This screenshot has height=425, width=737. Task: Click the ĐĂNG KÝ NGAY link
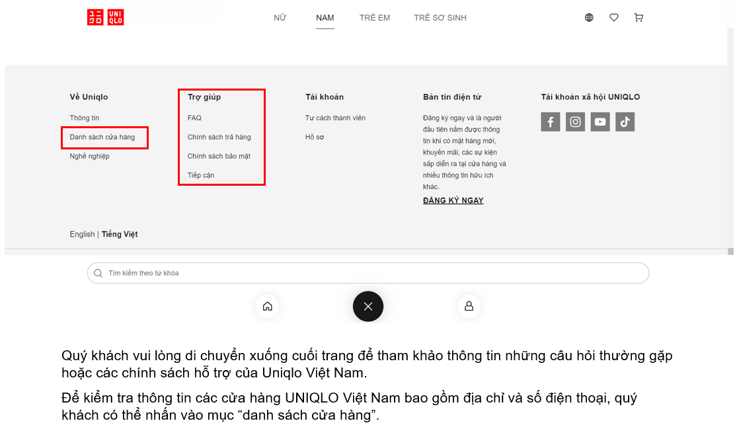(453, 201)
